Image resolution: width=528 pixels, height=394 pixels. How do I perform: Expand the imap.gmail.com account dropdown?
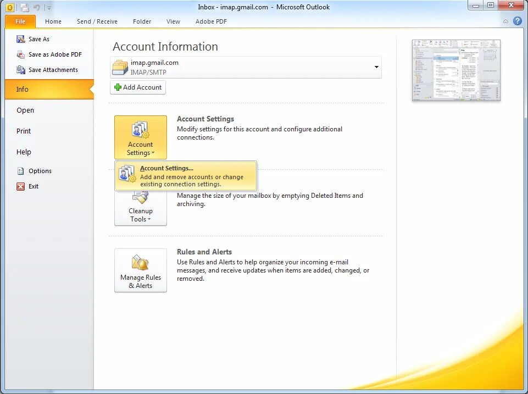click(x=376, y=67)
